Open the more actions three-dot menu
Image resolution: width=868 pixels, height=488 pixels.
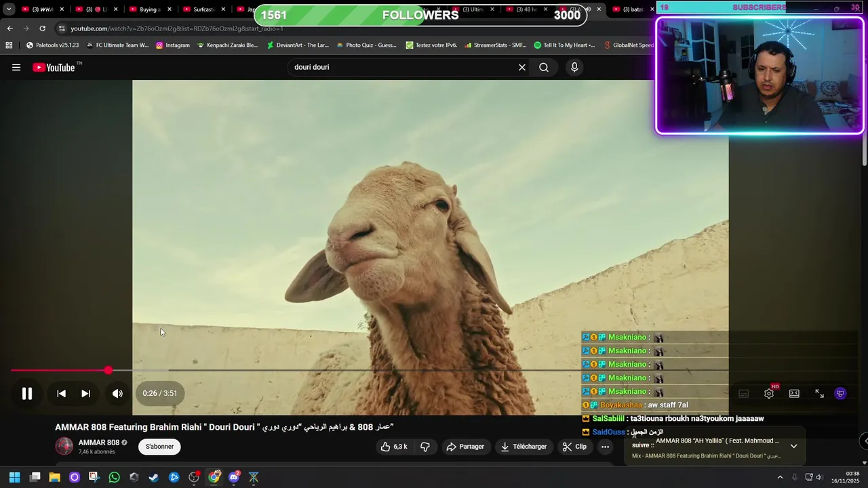click(x=606, y=447)
